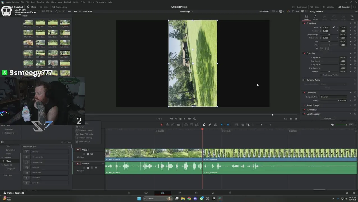Open the Fusion menu
This screenshot has height=202, width=358.
[x=76, y=2]
